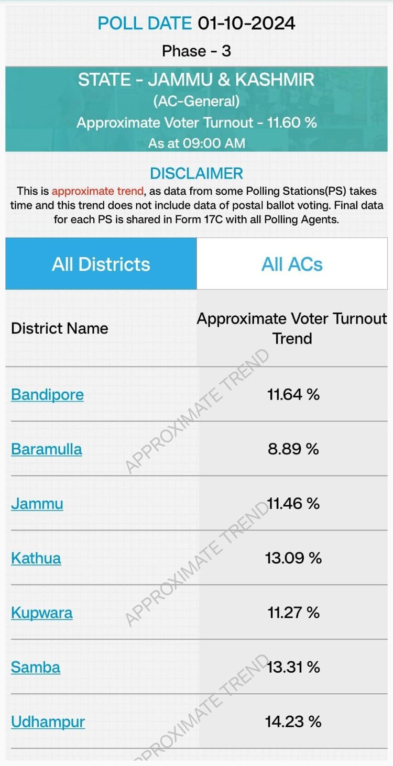Click Udhampur's 14.23 % turnout value
The width and height of the screenshot is (393, 766).
click(293, 722)
